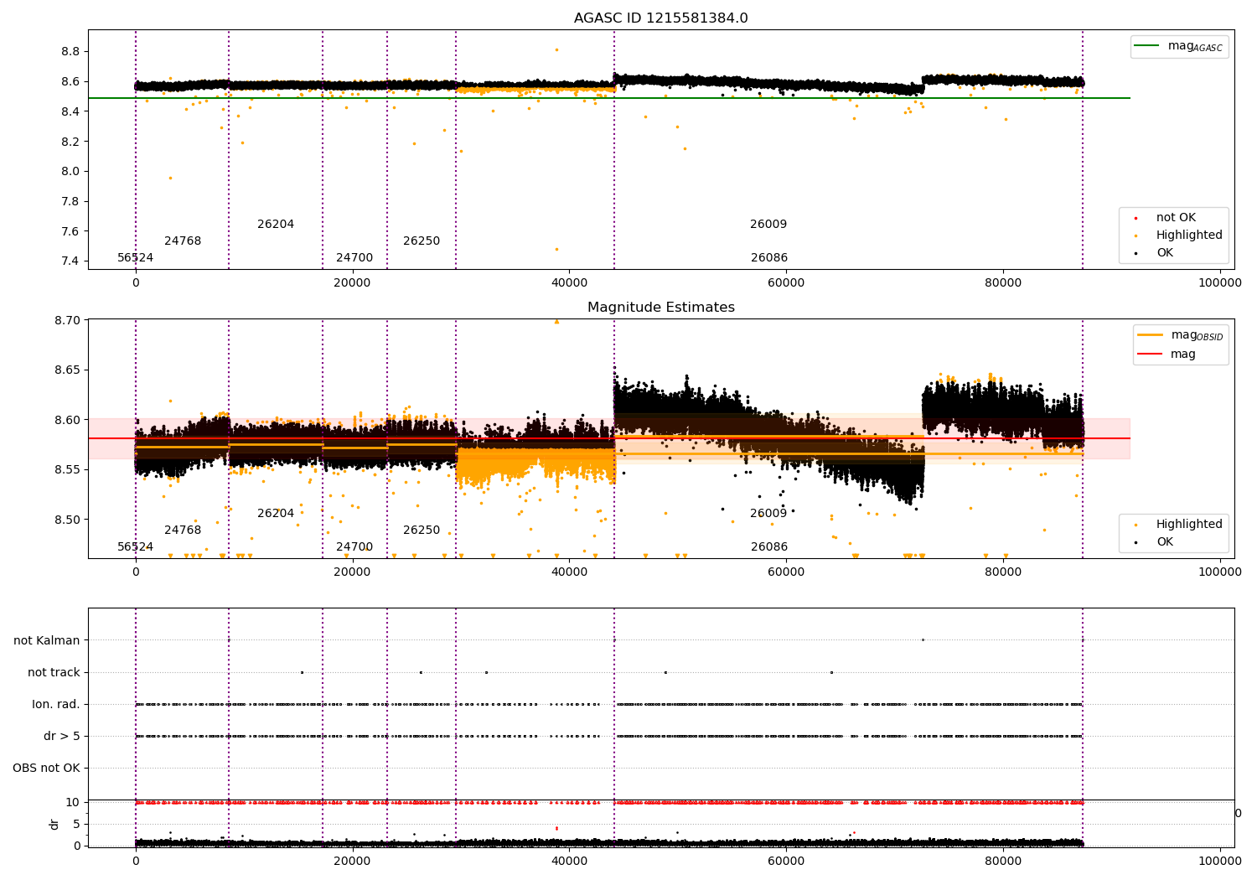Click y-axis tick '7.4' in the AGASC ID plot
The height and width of the screenshot is (880, 1257).
click(70, 261)
